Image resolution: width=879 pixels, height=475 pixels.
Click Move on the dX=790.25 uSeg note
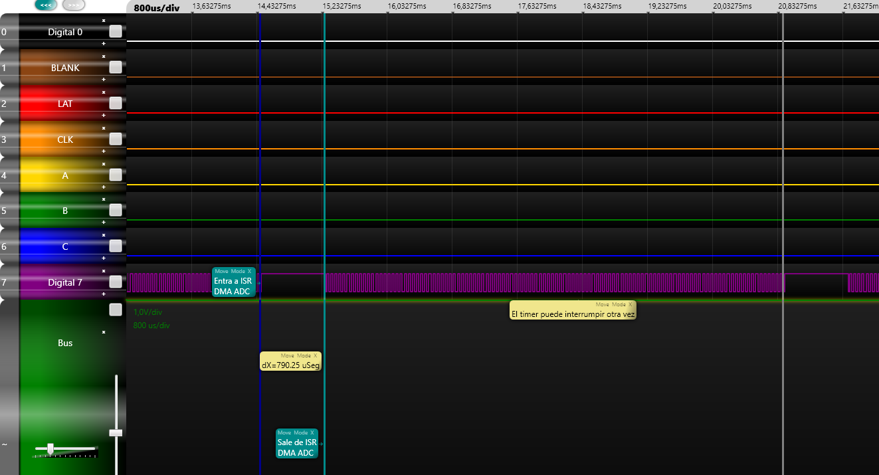point(287,355)
